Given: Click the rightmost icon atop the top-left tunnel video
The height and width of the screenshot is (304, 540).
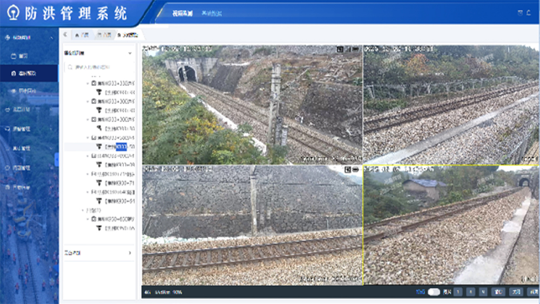Looking at the screenshot, I should pos(356,49).
